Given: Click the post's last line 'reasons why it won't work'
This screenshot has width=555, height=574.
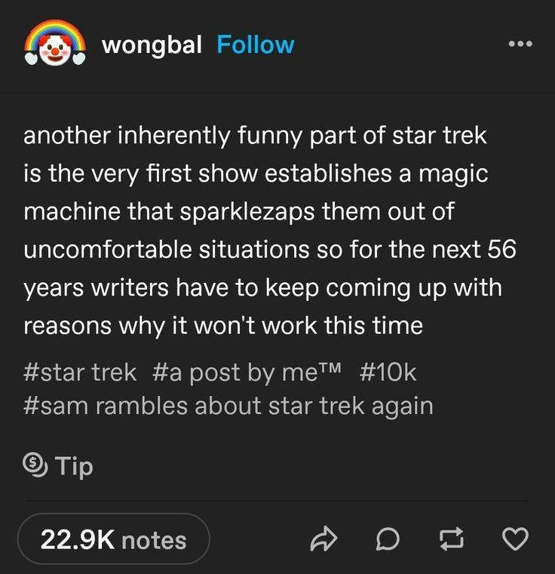Looking at the screenshot, I should (223, 325).
